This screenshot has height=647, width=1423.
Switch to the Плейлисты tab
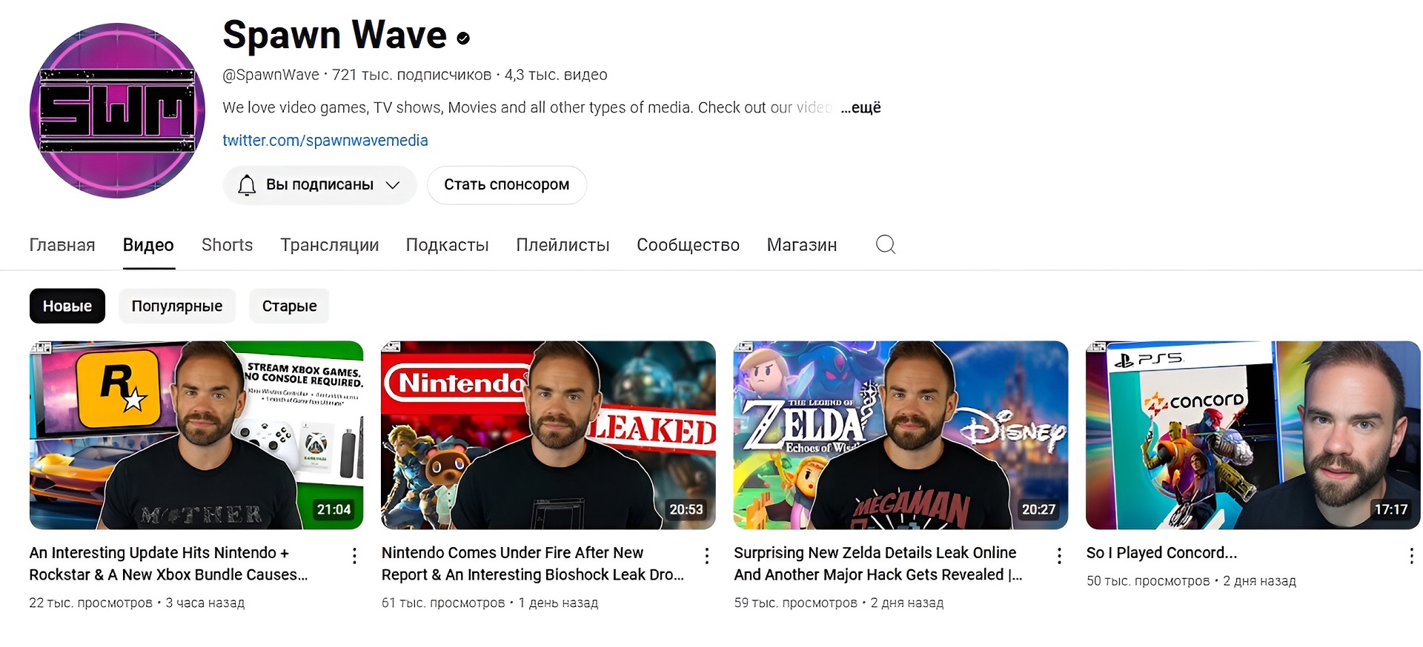(563, 245)
